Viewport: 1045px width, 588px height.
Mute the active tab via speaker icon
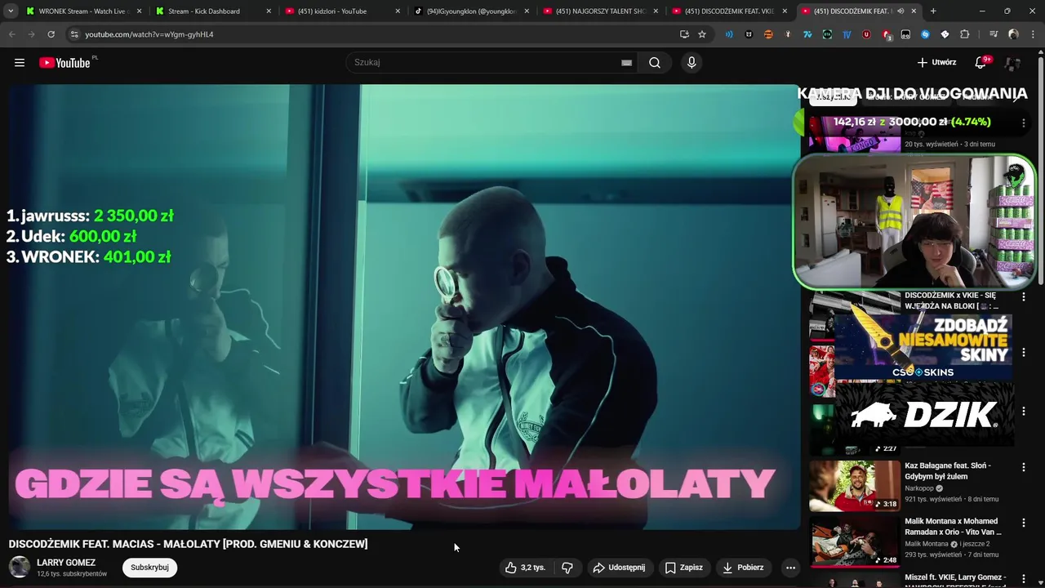[900, 11]
